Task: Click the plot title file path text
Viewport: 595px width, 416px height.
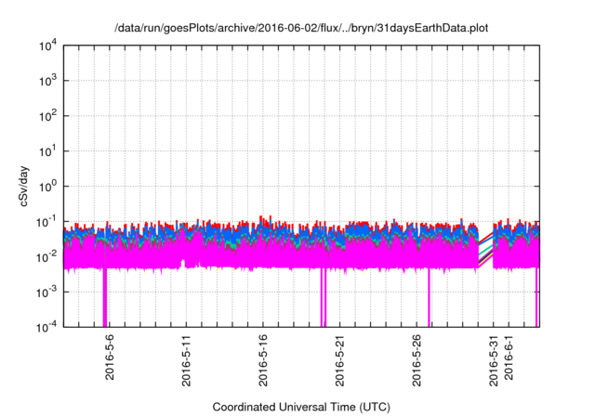Action: [301, 28]
